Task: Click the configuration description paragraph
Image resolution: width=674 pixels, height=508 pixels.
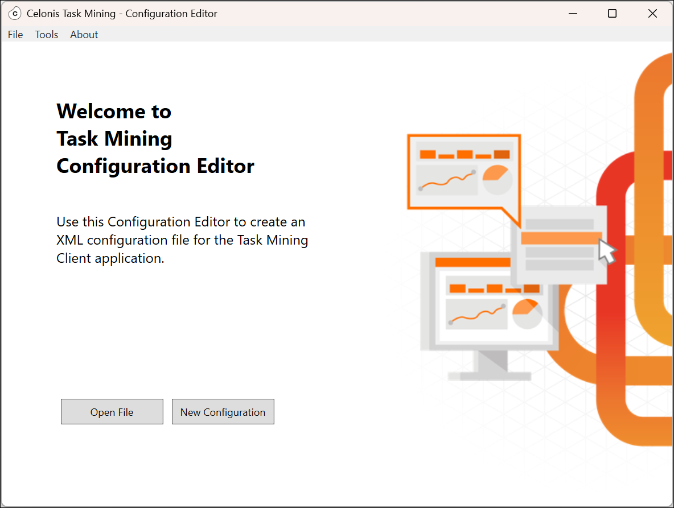Action: click(x=182, y=239)
